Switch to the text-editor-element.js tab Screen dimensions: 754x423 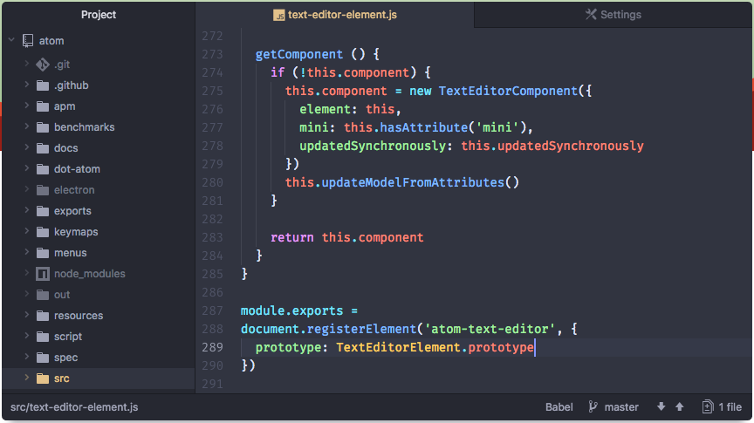coord(335,15)
